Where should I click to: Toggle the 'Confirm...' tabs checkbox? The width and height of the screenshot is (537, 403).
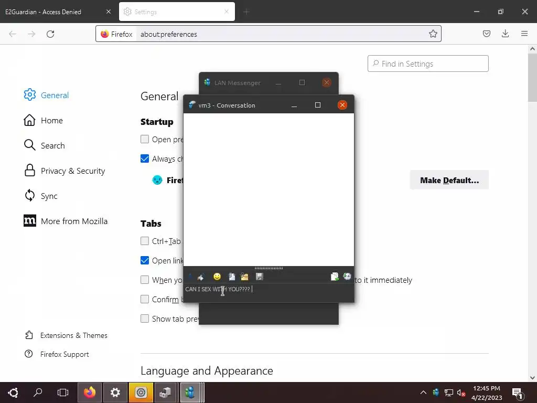point(145,299)
